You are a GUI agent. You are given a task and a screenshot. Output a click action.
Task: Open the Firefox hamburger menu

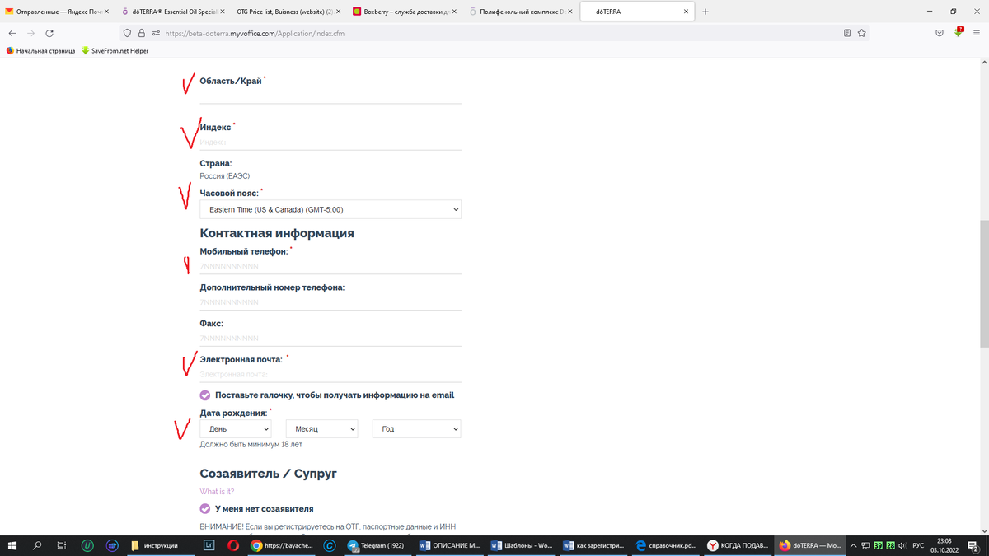pos(977,33)
